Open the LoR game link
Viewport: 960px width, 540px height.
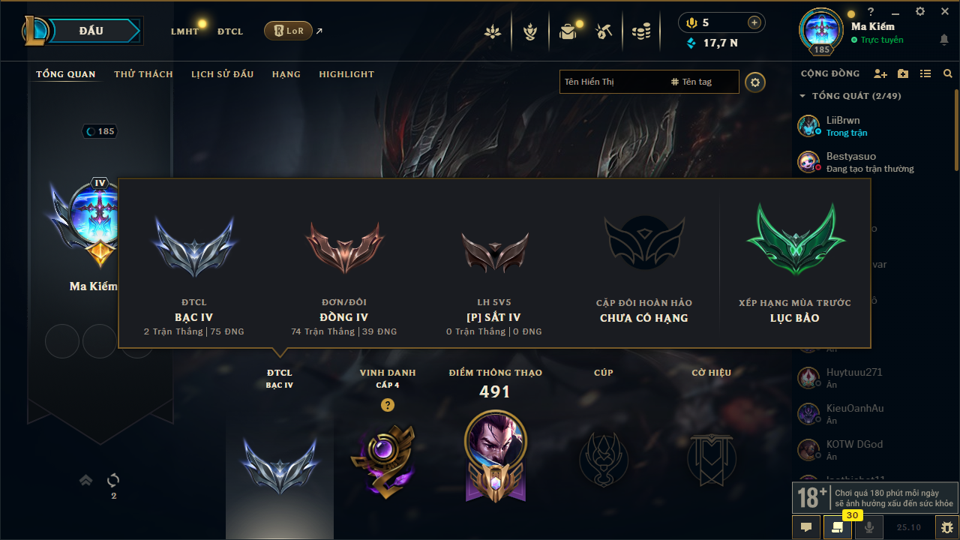(288, 31)
